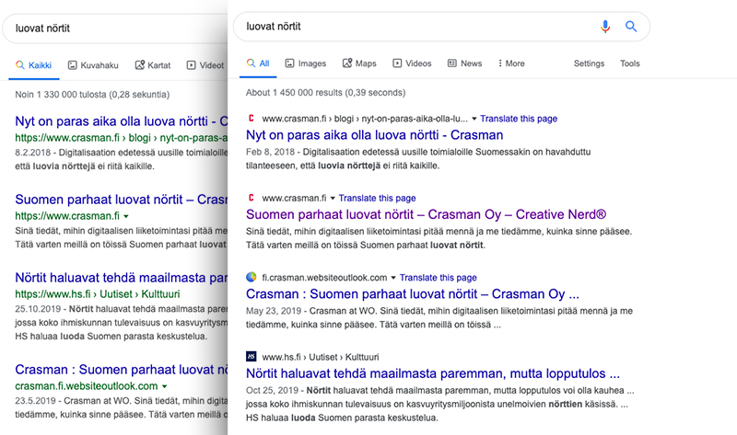737x435 pixels.
Task: Open 'Suomen parhaat luovat nörtit' title in left window
Action: tap(122, 200)
